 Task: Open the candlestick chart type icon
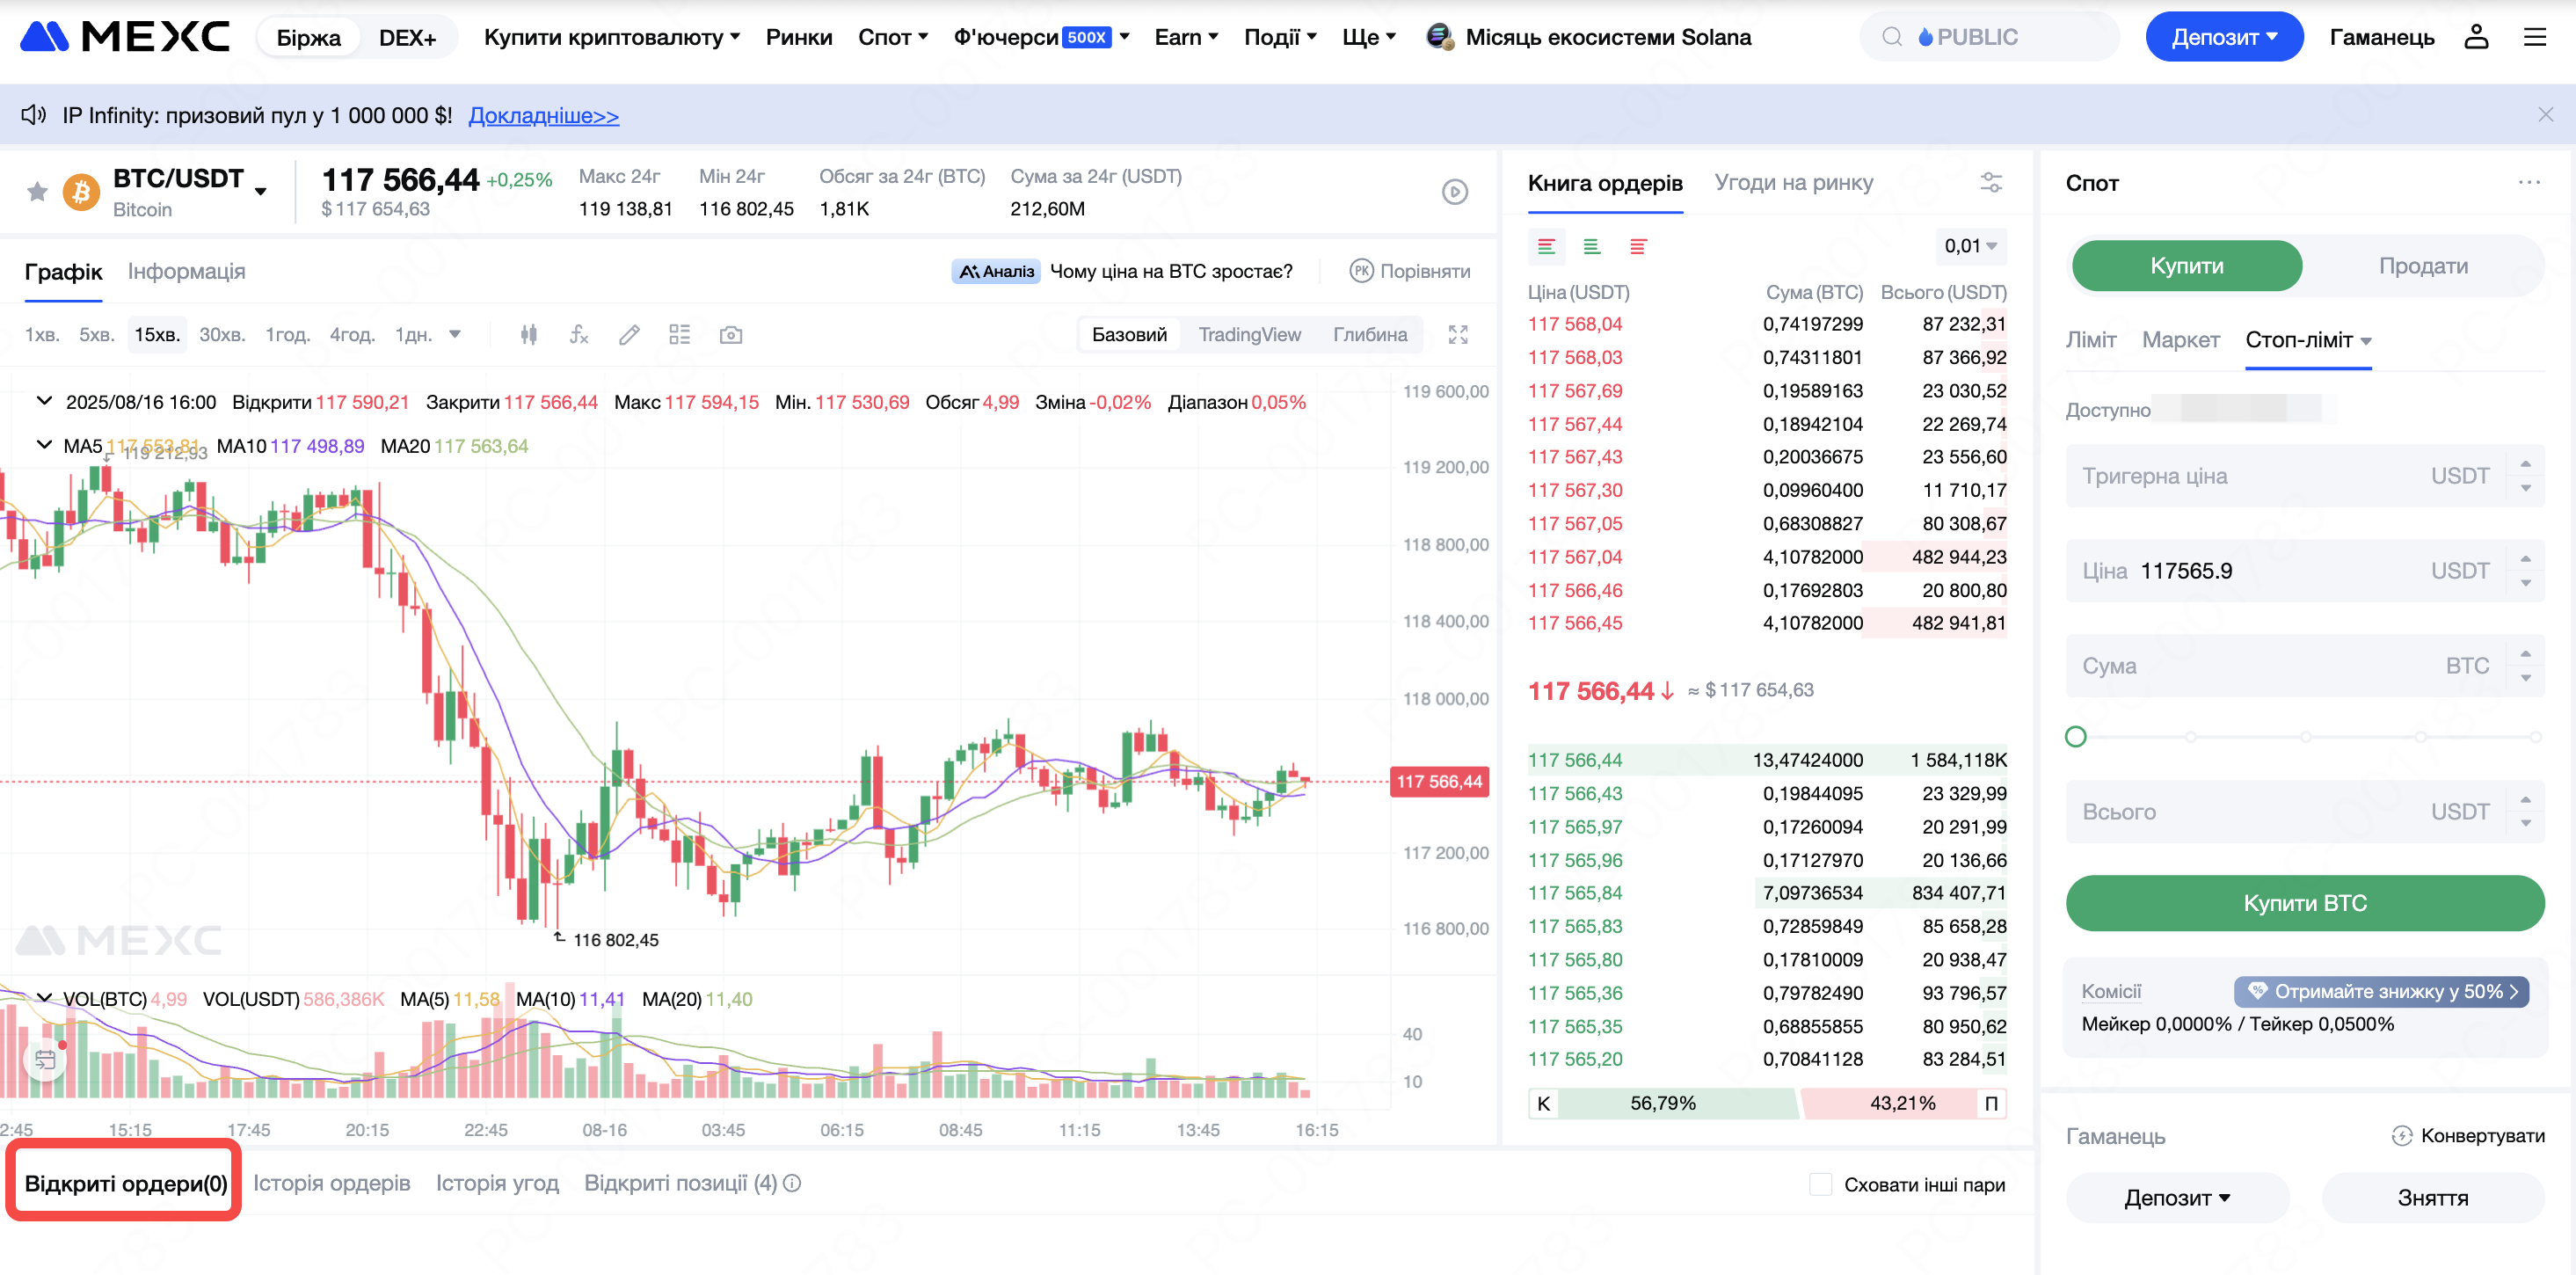(529, 335)
